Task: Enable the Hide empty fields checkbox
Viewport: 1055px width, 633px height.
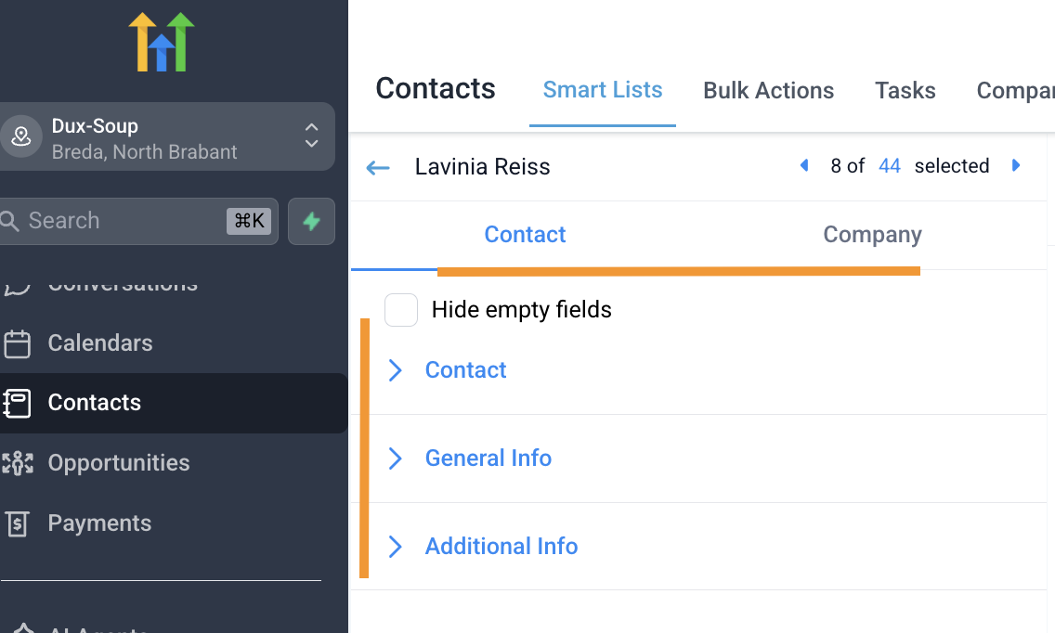Action: tap(401, 310)
